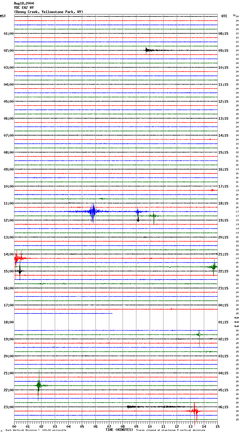Click the 06:15 UTC time label
The height and width of the screenshot is (434, 240).
coord(223,407)
